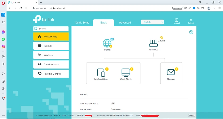Open Opera bookmarks star in sidebar
The width and height of the screenshot is (223, 119).
click(x=3, y=22)
